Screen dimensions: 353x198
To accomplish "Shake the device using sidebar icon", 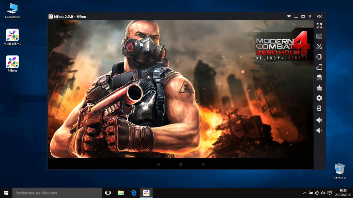I will pyautogui.click(x=319, y=57).
